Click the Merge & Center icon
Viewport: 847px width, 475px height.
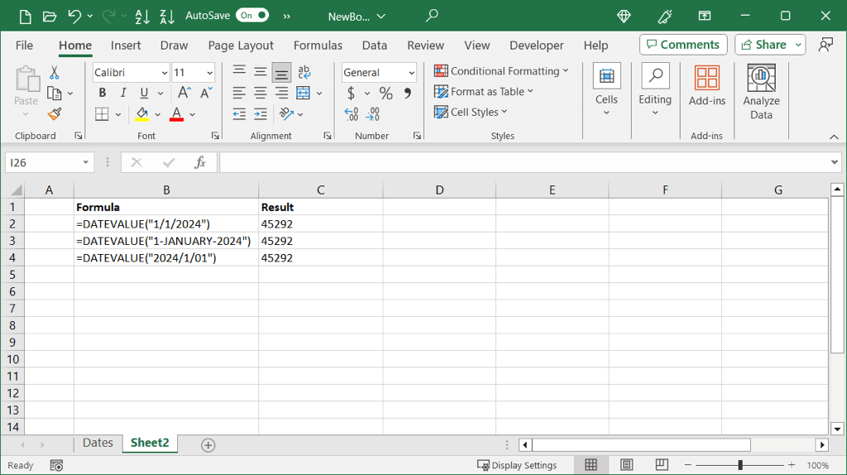pyautogui.click(x=304, y=93)
